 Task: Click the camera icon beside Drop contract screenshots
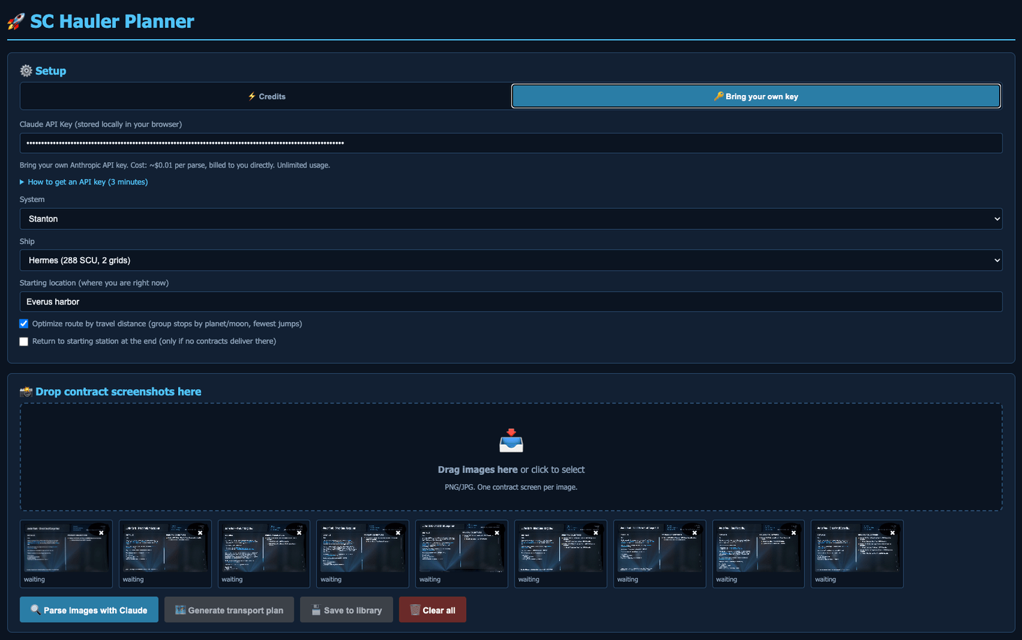[x=26, y=392]
